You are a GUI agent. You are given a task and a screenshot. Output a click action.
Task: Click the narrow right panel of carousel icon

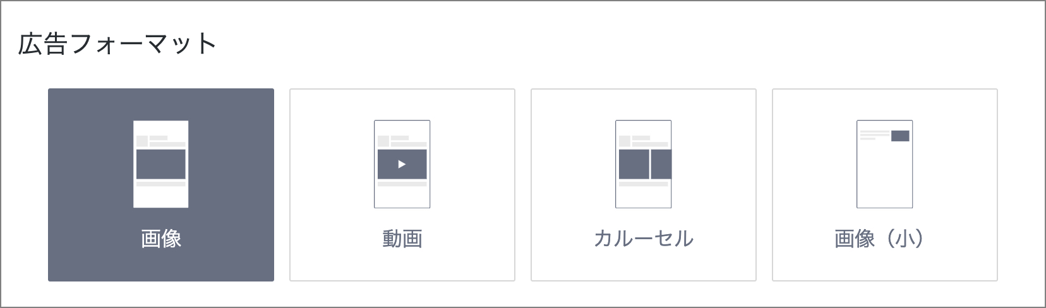[661, 165]
